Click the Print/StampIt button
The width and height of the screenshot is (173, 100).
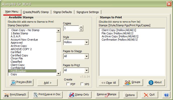click(x=15, y=94)
